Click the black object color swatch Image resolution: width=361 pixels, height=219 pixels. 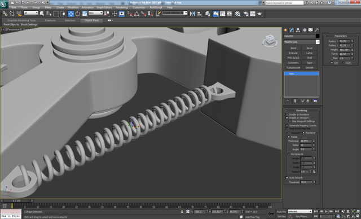point(318,36)
